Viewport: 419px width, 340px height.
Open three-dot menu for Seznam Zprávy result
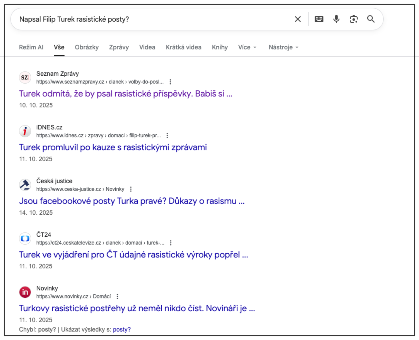(170, 82)
